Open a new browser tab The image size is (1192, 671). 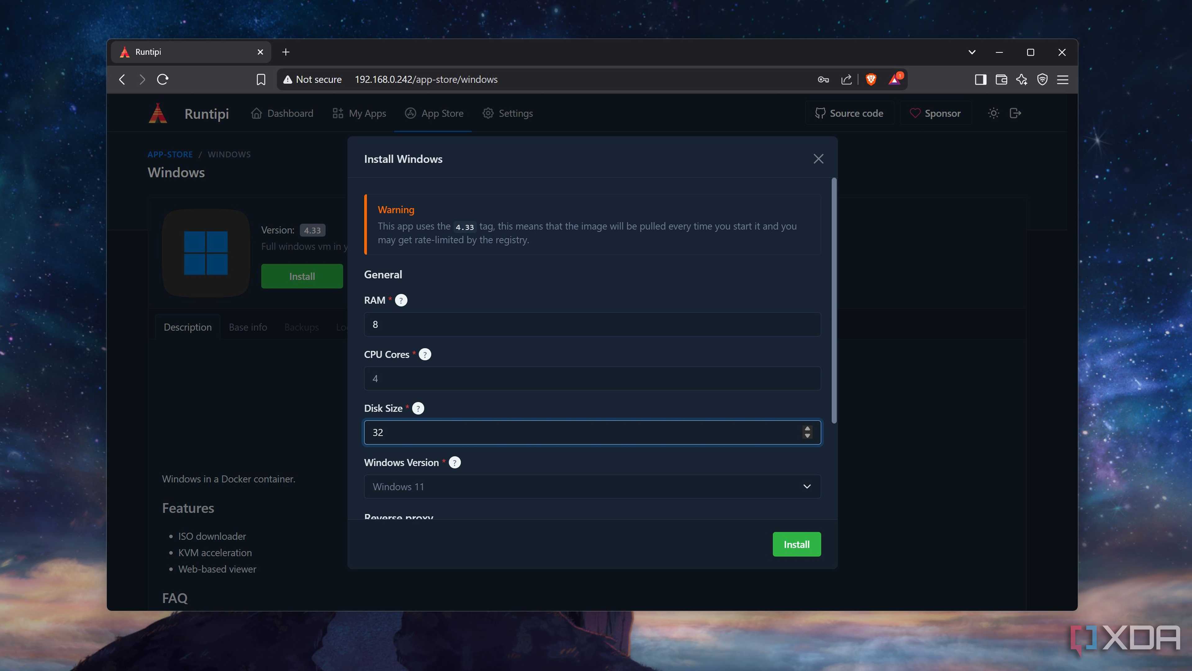pos(286,52)
